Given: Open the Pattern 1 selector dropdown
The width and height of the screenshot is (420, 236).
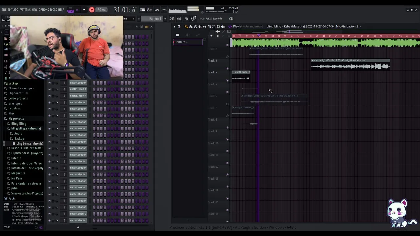Looking at the screenshot, I should tap(152, 18).
